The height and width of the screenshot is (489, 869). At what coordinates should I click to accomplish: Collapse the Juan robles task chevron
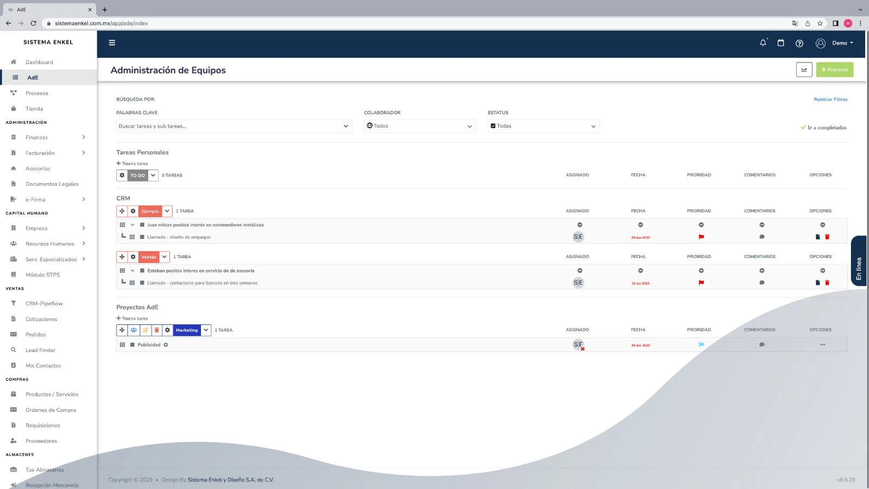point(133,225)
